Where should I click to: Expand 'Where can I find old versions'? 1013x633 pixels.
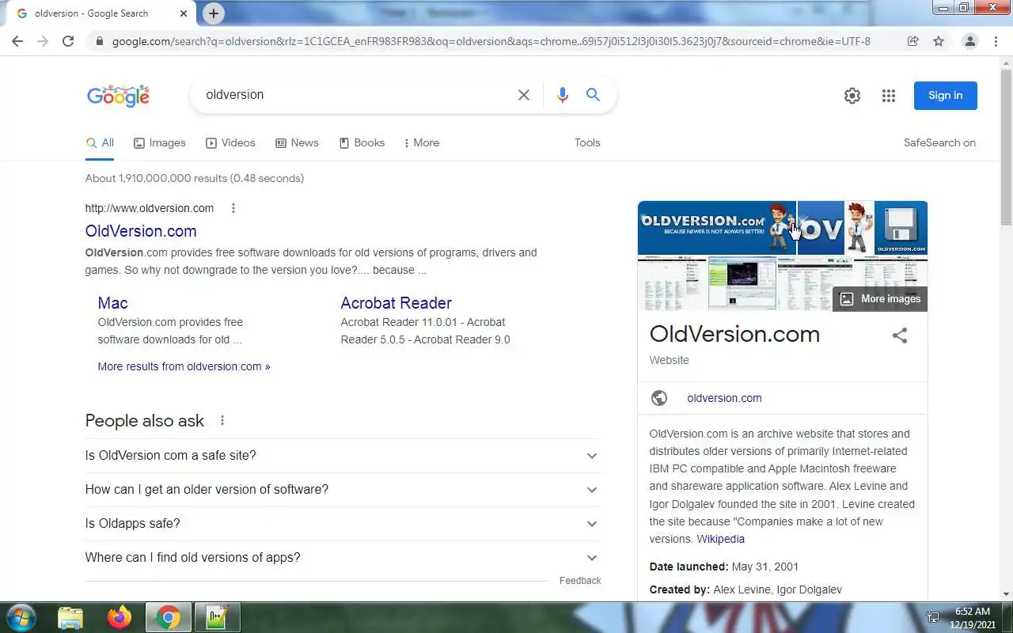coord(343,558)
